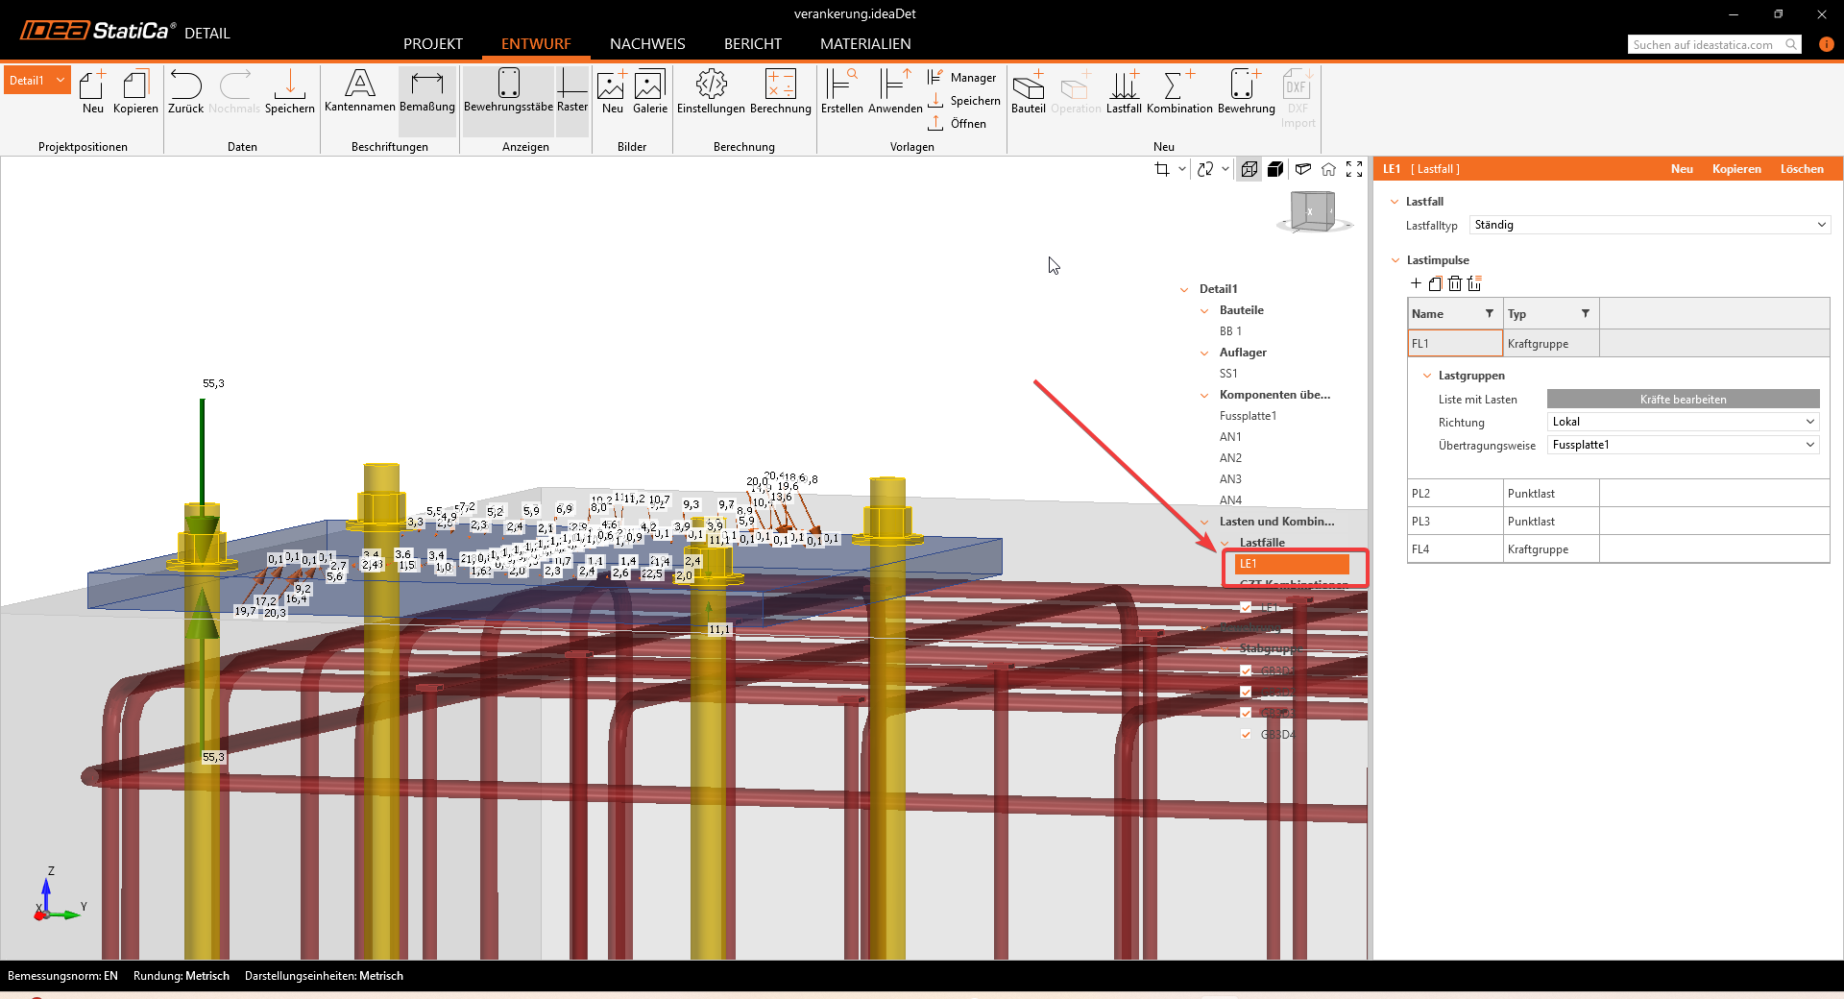Image resolution: width=1844 pixels, height=999 pixels.
Task: Open the Lastfalltyp dropdown
Action: tap(1649, 225)
